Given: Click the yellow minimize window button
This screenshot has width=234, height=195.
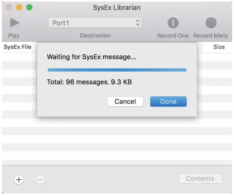Looking at the screenshot, I should tap(19, 7).
